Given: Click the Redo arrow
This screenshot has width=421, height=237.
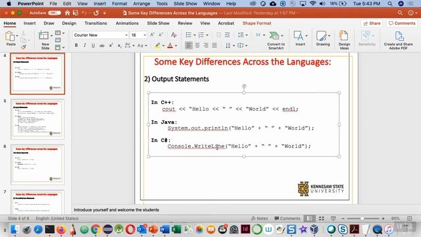Looking at the screenshot, I should (96, 13).
